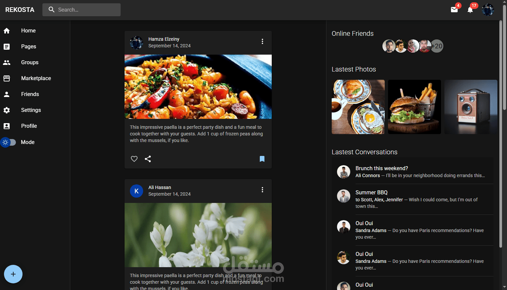Viewport: 507px width, 290px height.
Task: Open the burger and fries photo
Action: pyautogui.click(x=415, y=107)
